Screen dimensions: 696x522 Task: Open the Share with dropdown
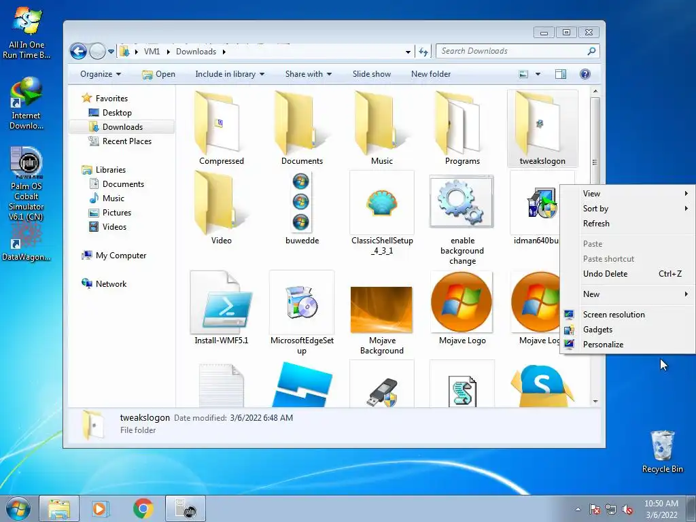click(x=309, y=74)
